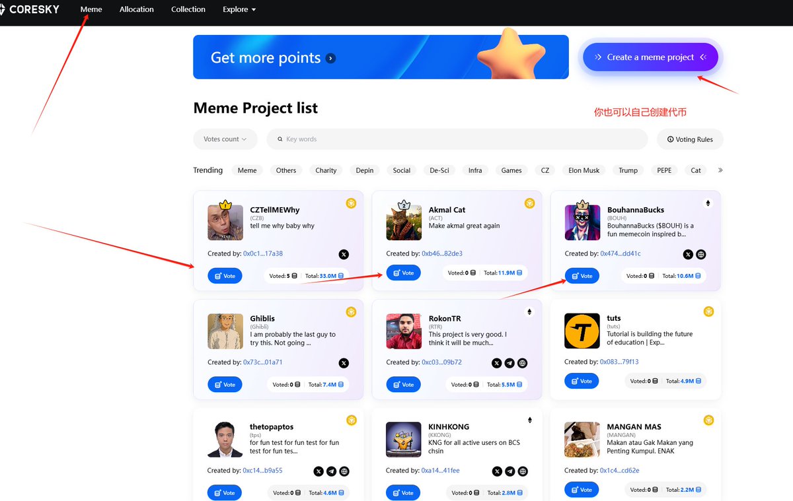Screen dimensions: 793x501
Task: Vote for Akmal Cat
Action: 403,273
